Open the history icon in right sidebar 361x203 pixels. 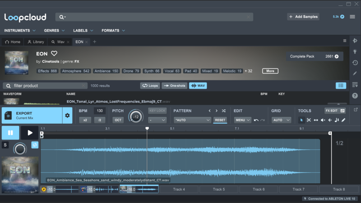point(355,63)
